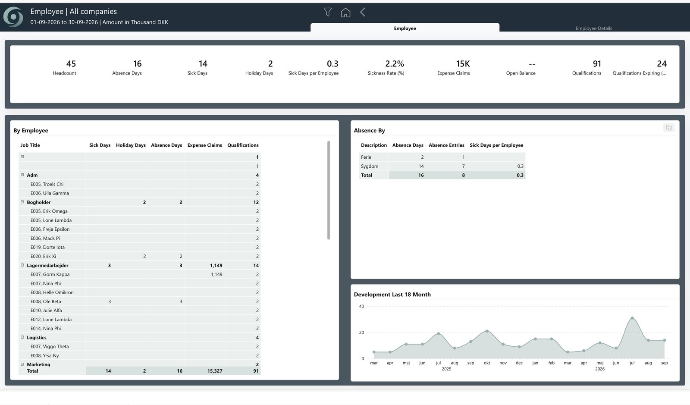This screenshot has width=690, height=405.
Task: Select the okt 2025 data point
Action: tap(487, 331)
